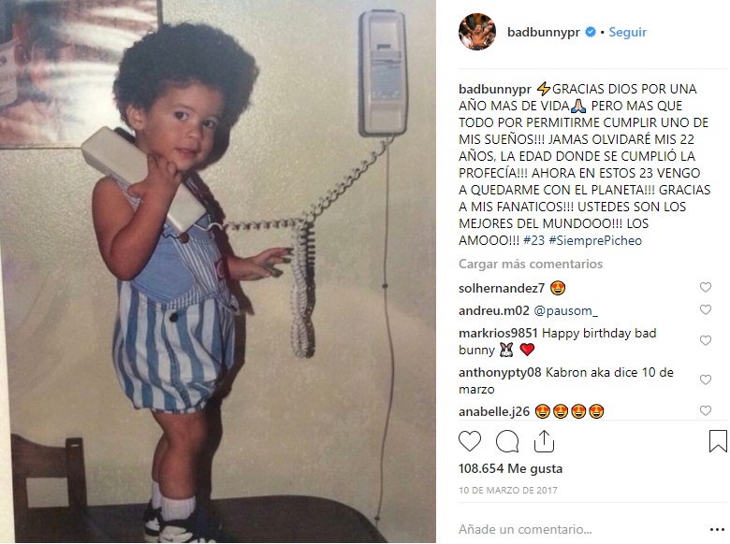Open the #23 hashtag link
The image size is (730, 544).
coord(533,240)
